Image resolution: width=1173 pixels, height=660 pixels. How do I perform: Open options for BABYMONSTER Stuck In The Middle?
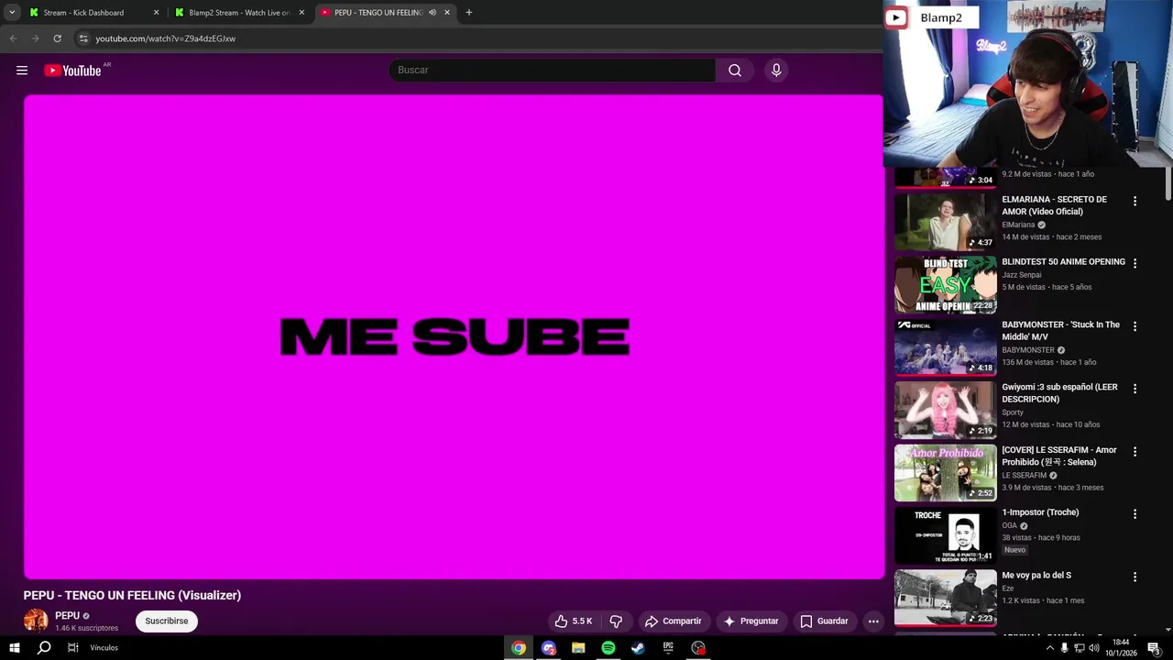click(x=1135, y=326)
